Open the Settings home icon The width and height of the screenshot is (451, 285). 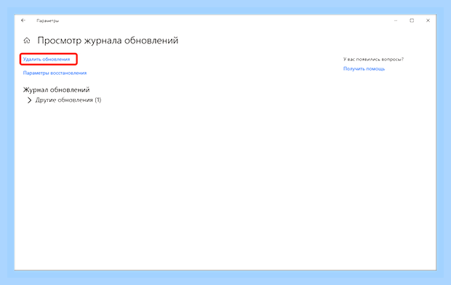[x=27, y=41]
